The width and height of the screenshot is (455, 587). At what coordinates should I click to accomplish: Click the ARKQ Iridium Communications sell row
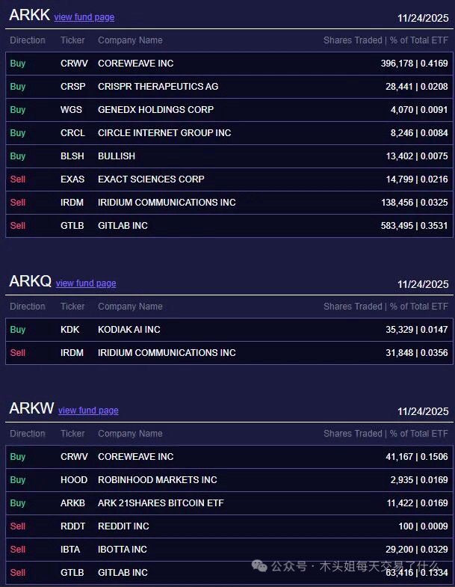tap(229, 353)
